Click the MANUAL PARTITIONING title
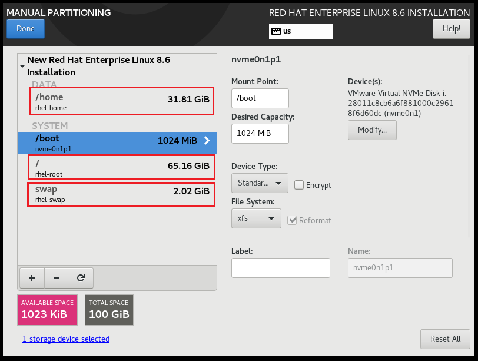 (x=59, y=13)
